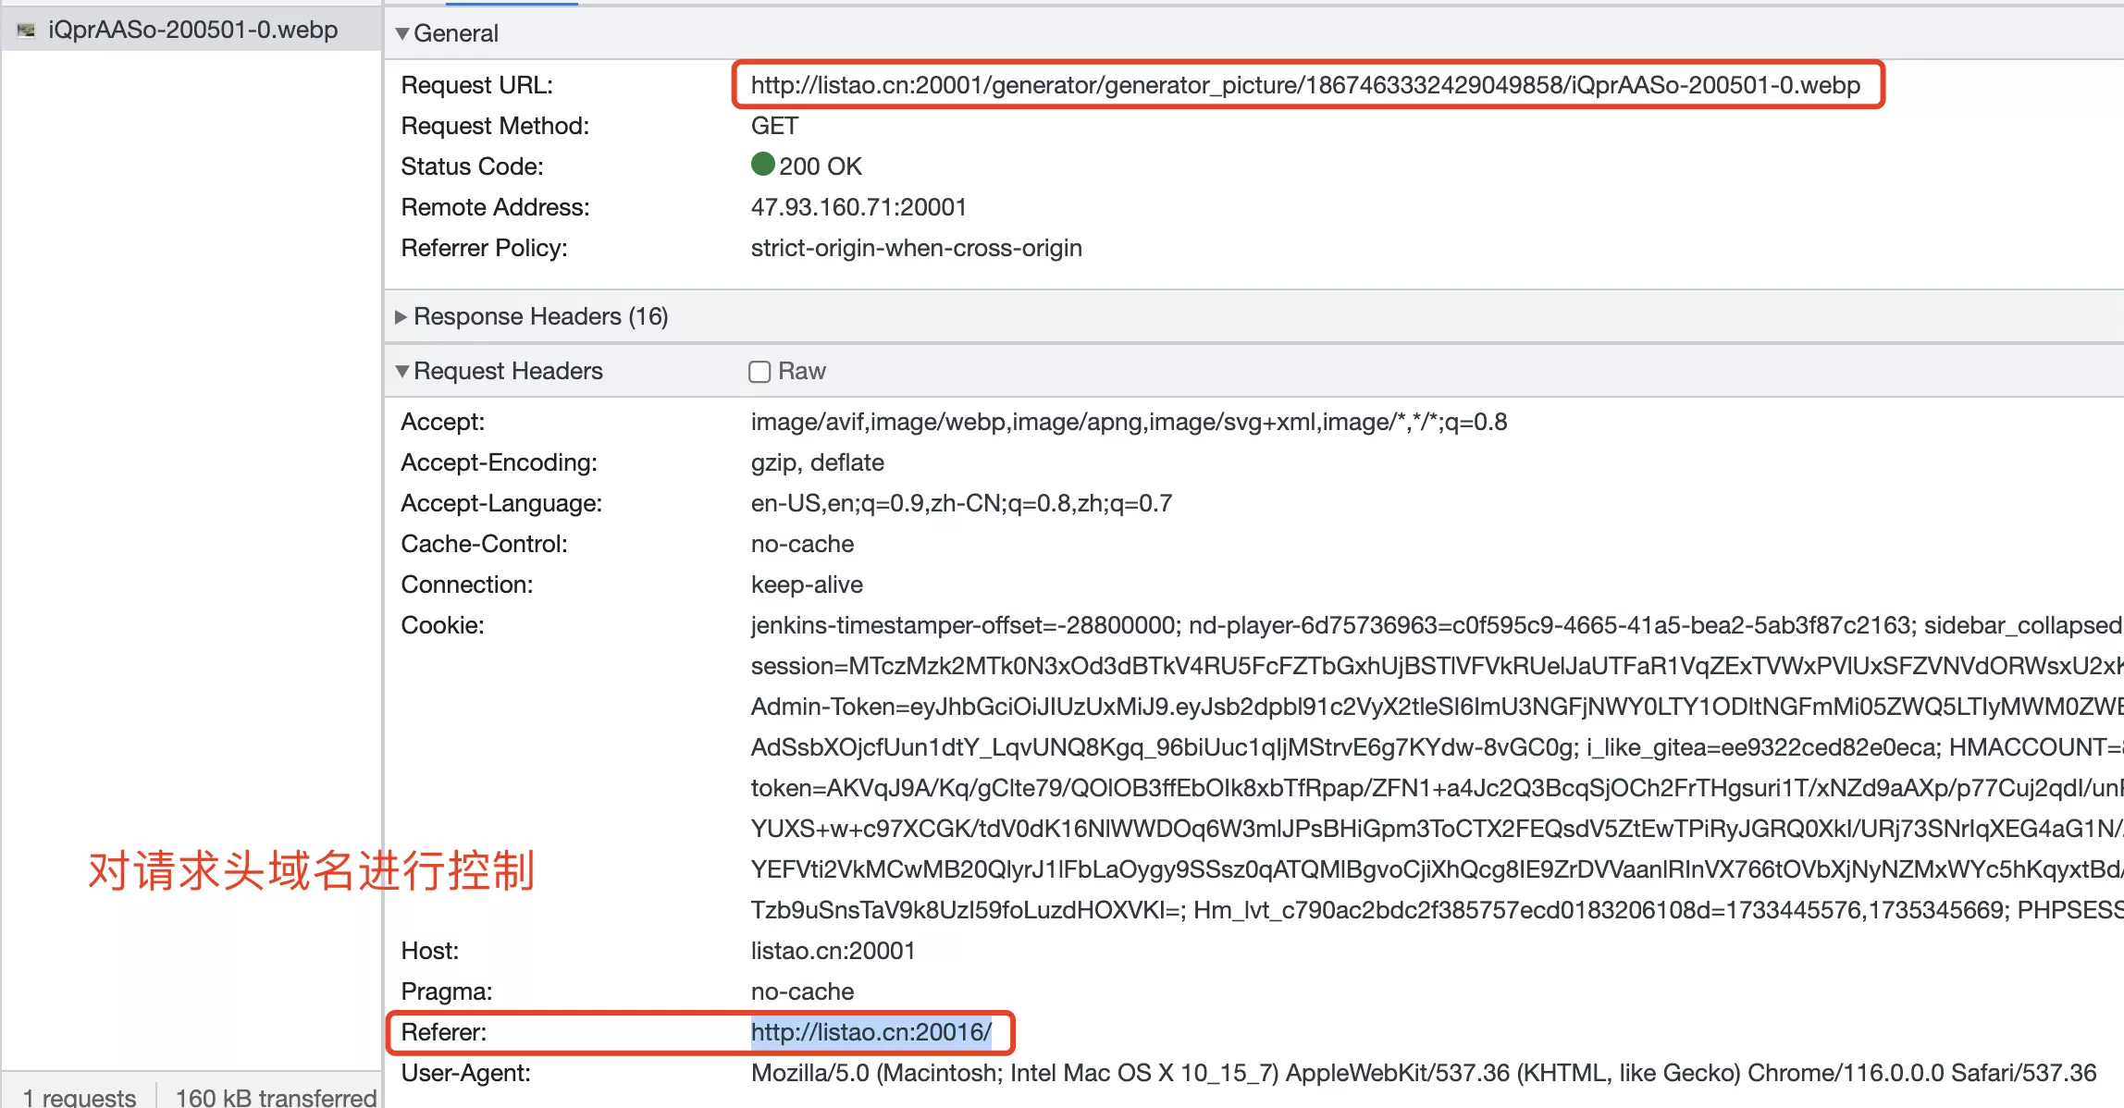Click the Request URL value
The image size is (2124, 1108).
coord(1305,85)
